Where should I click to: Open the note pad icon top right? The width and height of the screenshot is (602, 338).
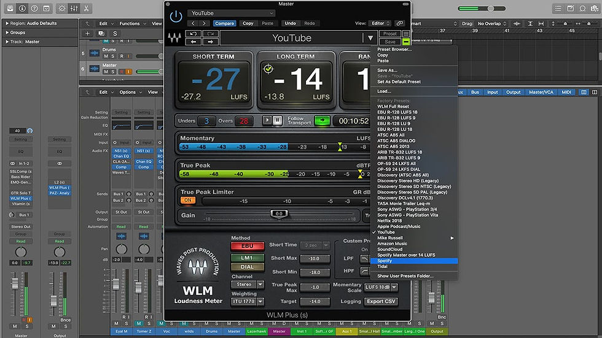point(571,8)
